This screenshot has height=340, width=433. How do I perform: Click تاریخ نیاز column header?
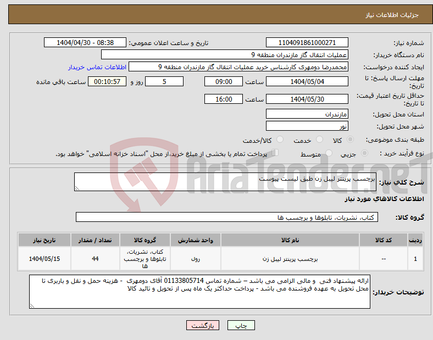[44, 240]
